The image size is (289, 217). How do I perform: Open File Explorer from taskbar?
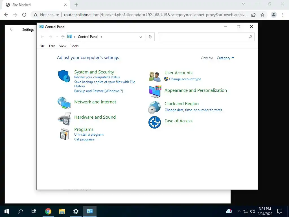click(x=62, y=211)
